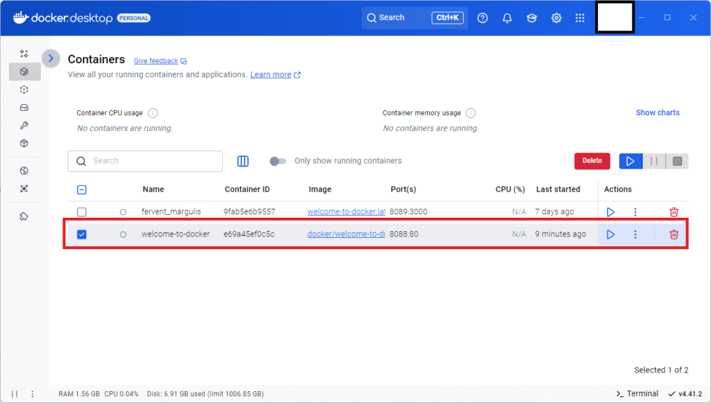711x403 pixels.
Task: Click Show charts link
Action: (658, 113)
